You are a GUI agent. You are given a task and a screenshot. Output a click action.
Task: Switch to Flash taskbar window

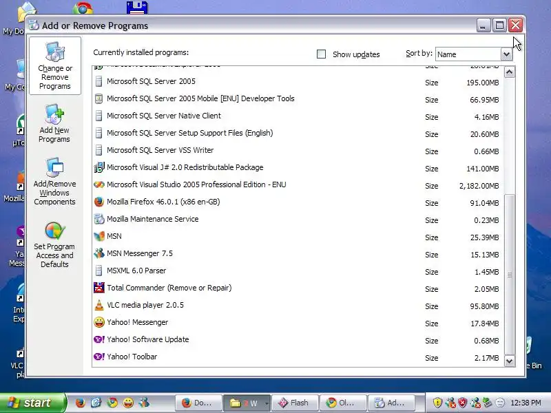point(295,403)
